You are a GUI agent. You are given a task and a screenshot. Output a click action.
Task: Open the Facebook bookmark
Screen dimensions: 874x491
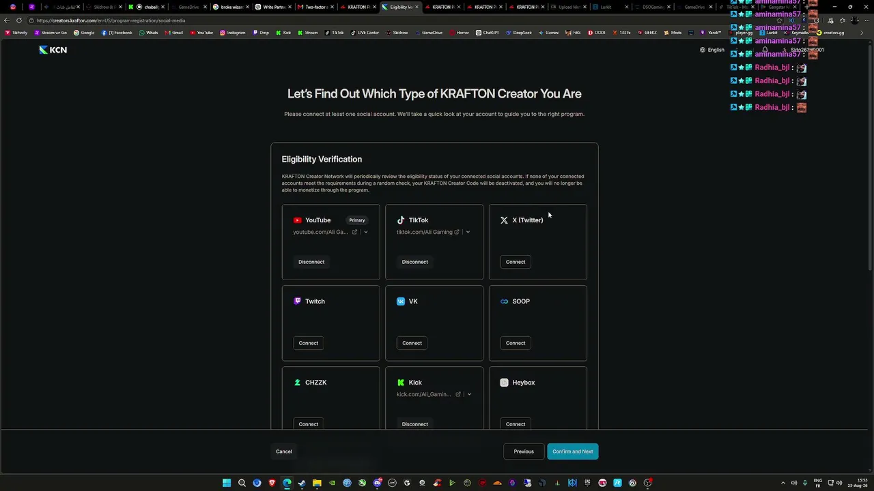coord(117,33)
